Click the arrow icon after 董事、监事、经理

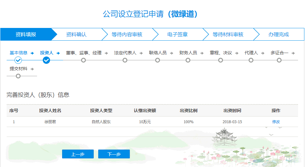[106, 53]
